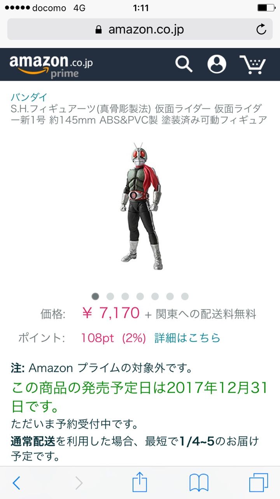The width and height of the screenshot is (280, 499).
Task: Open the バンダイ brand link
Action: 29,97
